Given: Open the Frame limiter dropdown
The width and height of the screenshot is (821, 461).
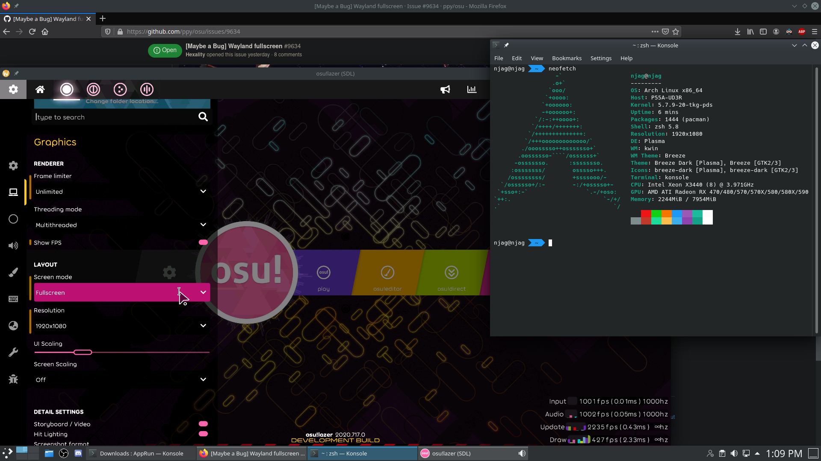Looking at the screenshot, I should (122, 191).
